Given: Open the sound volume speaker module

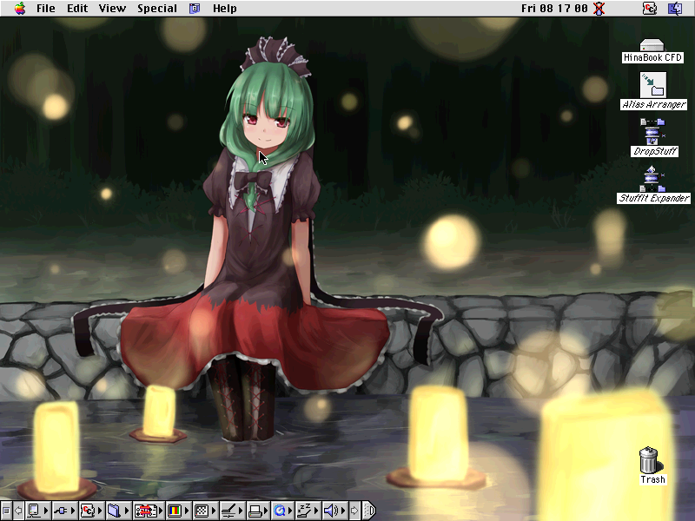Looking at the screenshot, I should click(334, 511).
